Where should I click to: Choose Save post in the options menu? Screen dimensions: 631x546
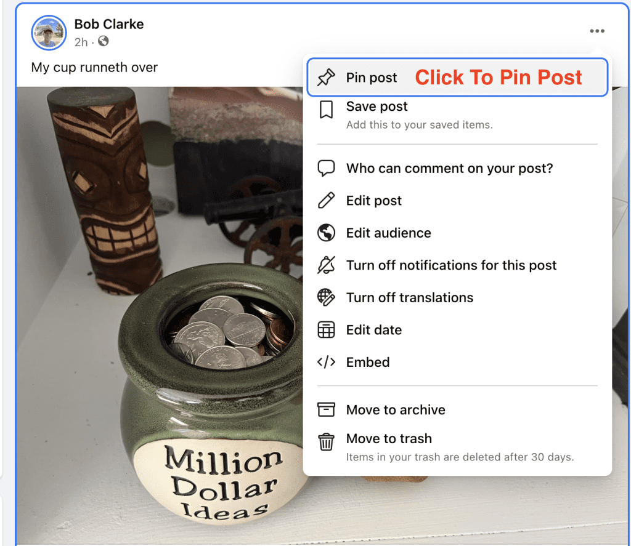(457, 115)
